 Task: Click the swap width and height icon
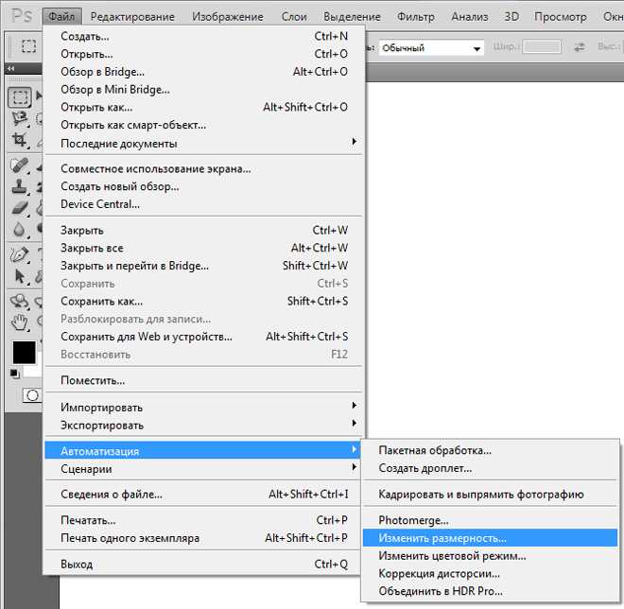pyautogui.click(x=579, y=47)
